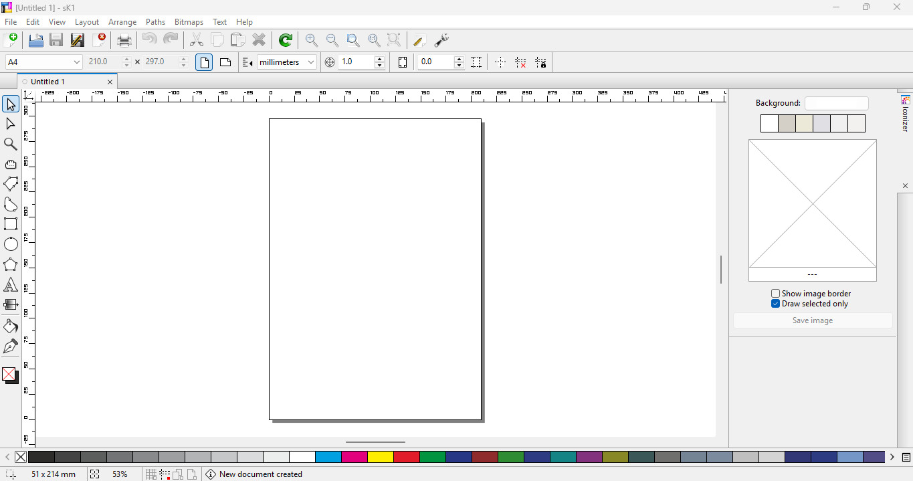Open the Layout menu
Screen dimensions: 913x481
[x=87, y=22]
